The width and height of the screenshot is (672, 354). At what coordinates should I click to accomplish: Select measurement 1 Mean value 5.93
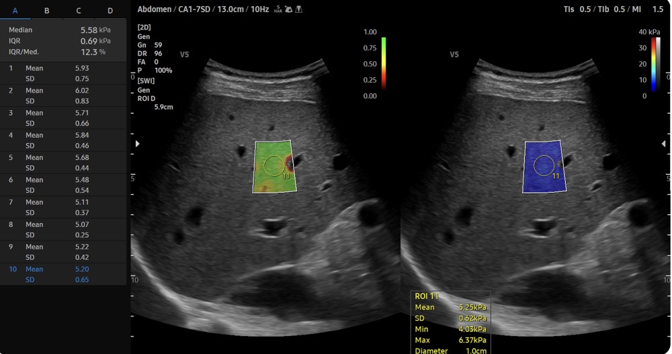(82, 69)
